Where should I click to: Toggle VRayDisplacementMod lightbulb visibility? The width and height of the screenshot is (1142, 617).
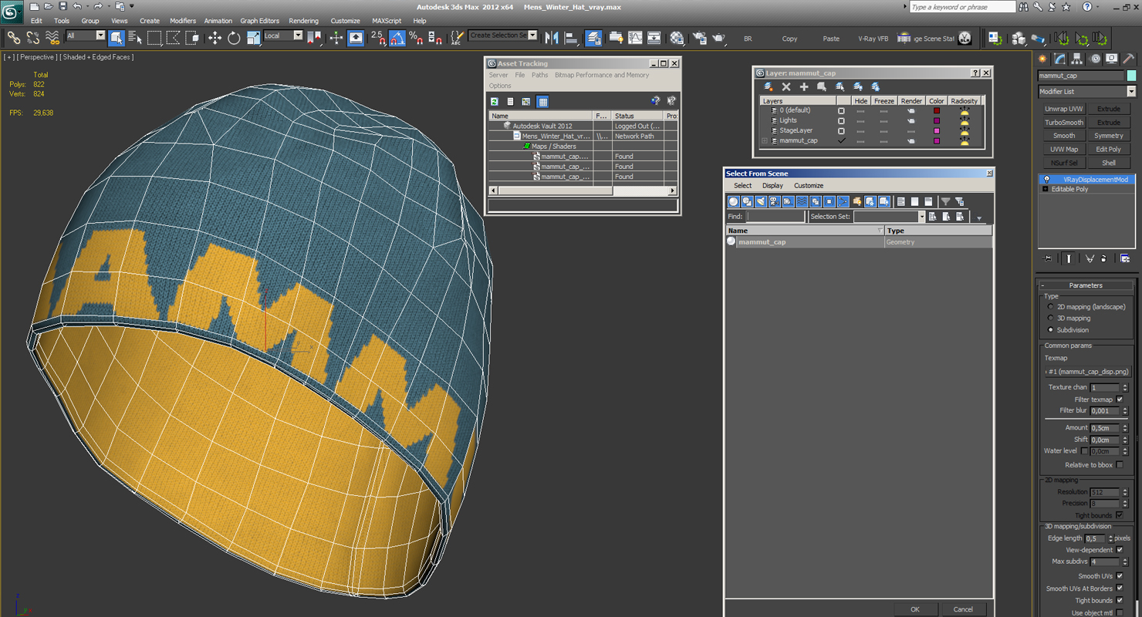coord(1047,179)
